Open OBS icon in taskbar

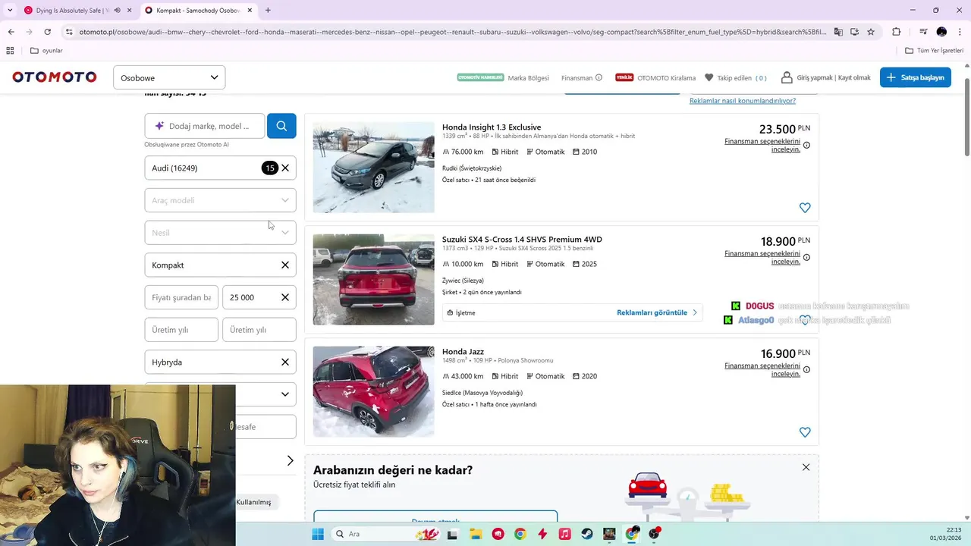(x=654, y=534)
